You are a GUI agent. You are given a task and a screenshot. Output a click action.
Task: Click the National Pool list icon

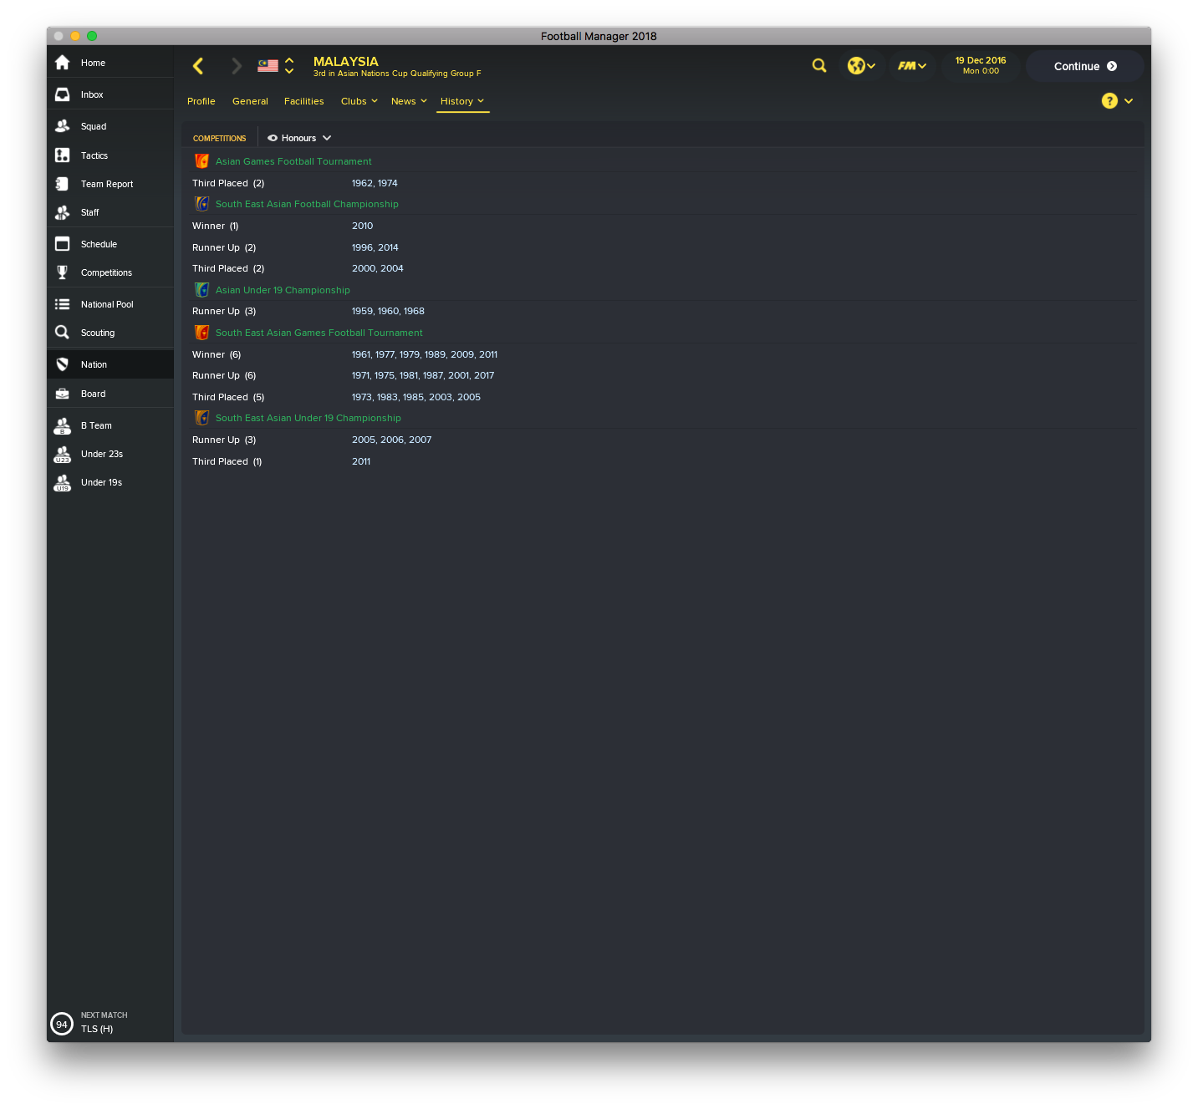(x=62, y=304)
